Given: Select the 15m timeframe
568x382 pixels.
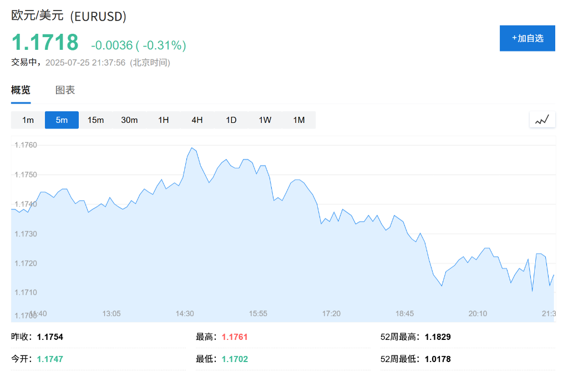Looking at the screenshot, I should click(x=95, y=120).
